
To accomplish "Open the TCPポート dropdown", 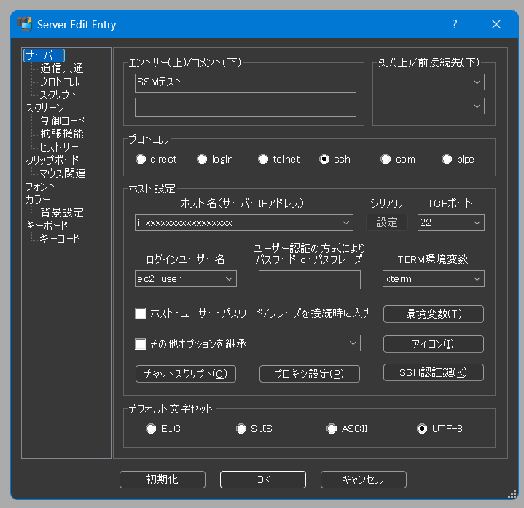I will [477, 222].
